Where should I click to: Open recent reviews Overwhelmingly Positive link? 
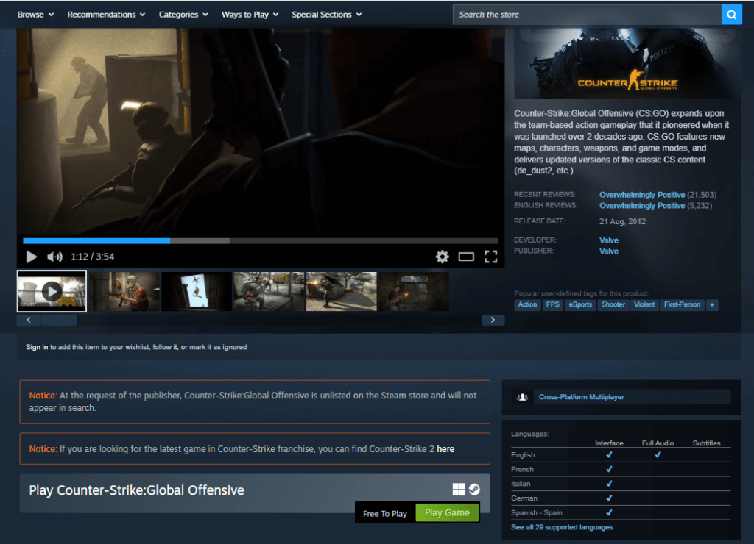point(642,195)
